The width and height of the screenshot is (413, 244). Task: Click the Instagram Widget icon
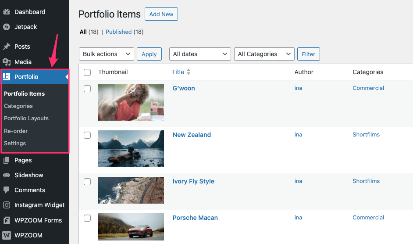click(x=7, y=205)
